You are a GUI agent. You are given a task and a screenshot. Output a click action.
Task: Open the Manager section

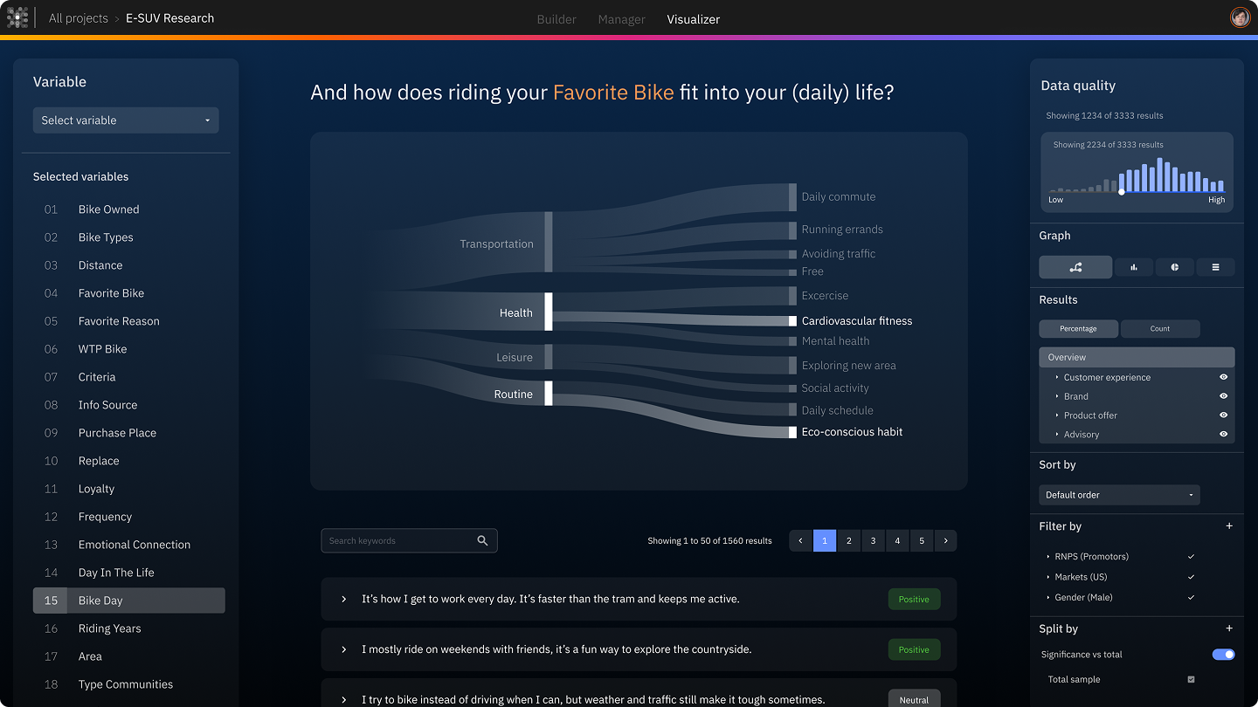coord(621,18)
